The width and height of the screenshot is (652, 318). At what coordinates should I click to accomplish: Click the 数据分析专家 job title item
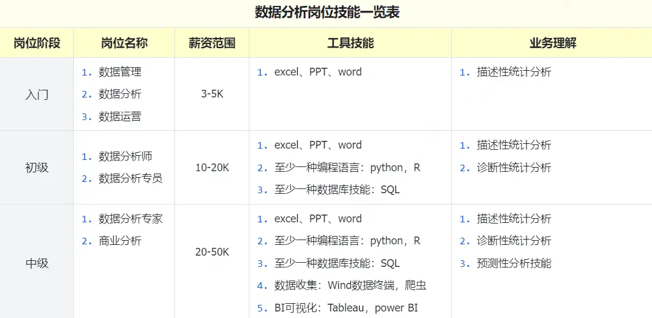pyautogui.click(x=130, y=219)
